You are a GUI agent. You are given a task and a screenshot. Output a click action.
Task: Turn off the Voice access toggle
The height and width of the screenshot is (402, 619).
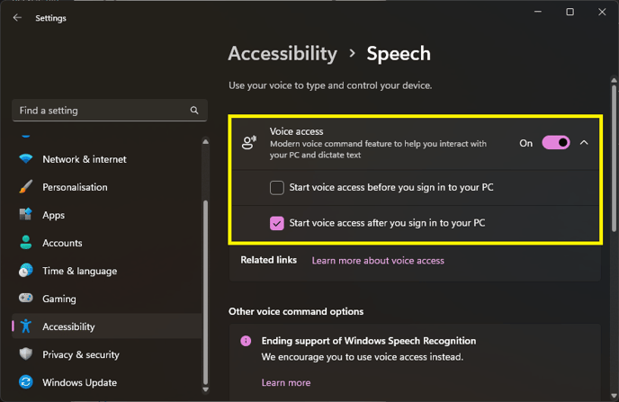[556, 143]
